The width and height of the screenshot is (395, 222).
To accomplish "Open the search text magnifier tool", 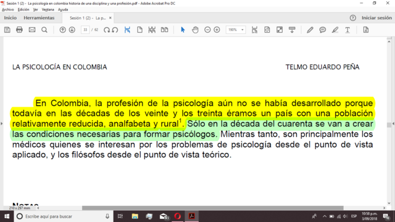I will tap(44, 30).
